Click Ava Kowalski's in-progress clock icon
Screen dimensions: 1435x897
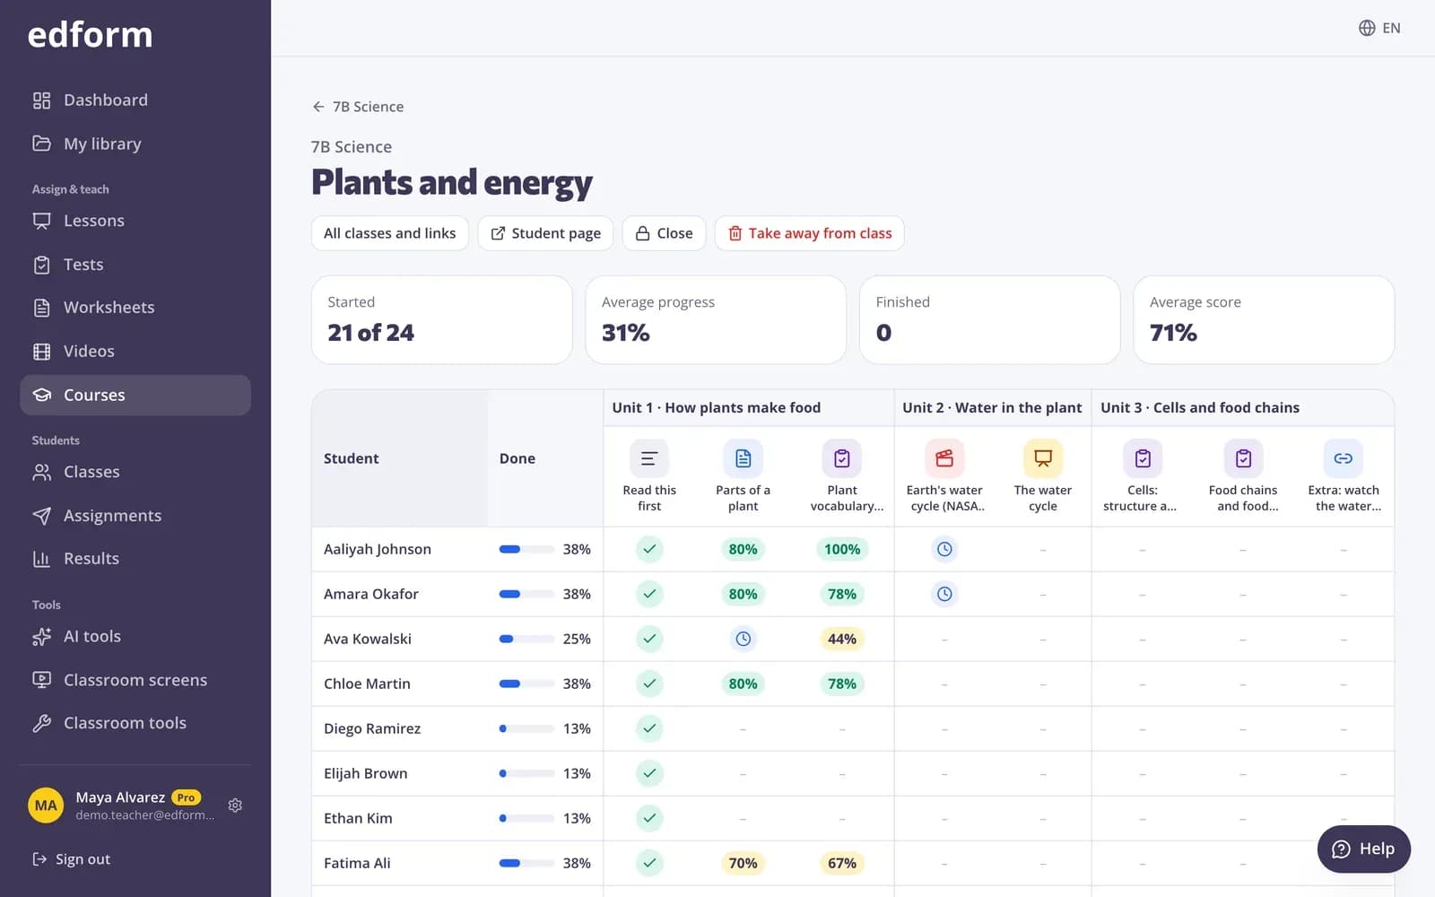click(743, 639)
